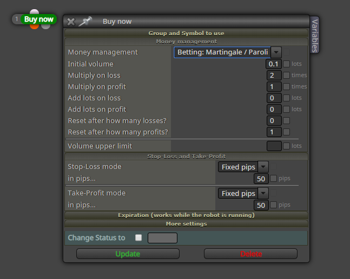Click the empty Volume upper limit field

coord(274,146)
